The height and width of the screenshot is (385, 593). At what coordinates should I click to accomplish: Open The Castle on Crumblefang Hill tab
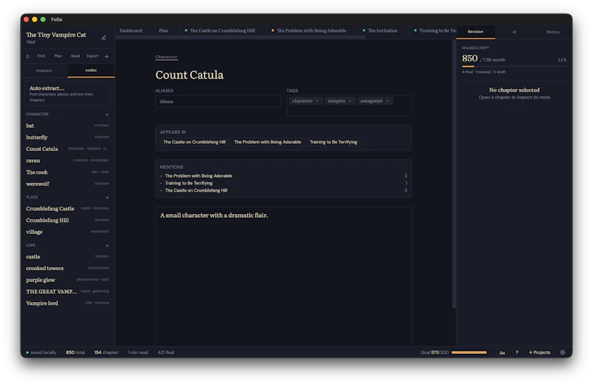tap(222, 30)
